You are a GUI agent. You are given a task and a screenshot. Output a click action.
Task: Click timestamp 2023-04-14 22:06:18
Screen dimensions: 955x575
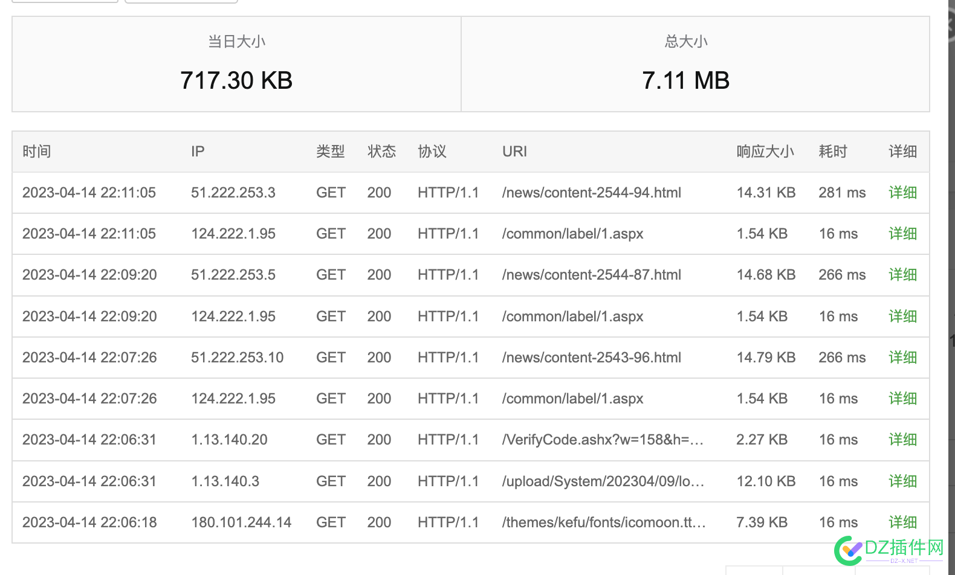point(89,522)
